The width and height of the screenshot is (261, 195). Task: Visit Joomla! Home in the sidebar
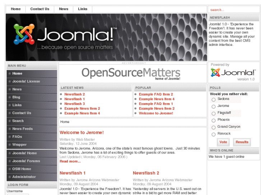(x=32, y=153)
